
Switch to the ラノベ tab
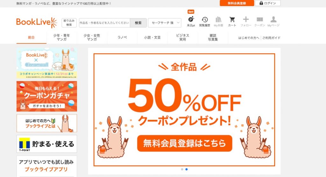pyautogui.click(x=122, y=37)
